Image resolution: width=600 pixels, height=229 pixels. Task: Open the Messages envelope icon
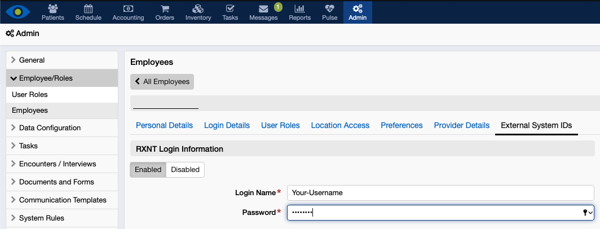[x=263, y=8]
